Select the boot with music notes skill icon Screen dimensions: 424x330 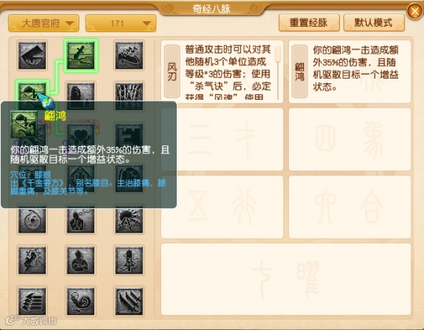point(129,56)
